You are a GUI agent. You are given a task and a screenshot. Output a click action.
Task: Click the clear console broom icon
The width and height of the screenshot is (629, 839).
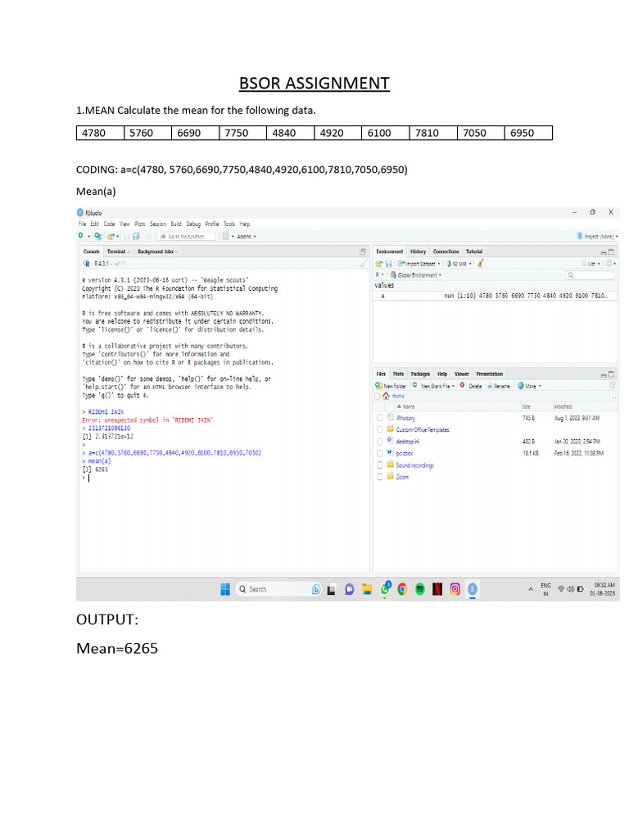point(363,263)
